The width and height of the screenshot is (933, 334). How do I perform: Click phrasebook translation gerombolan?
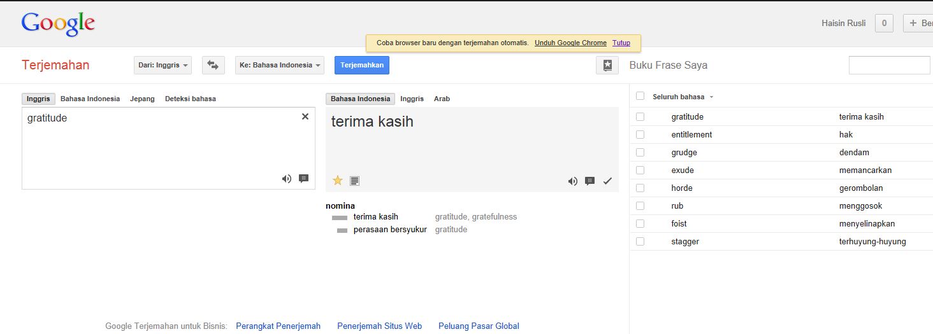[861, 188]
